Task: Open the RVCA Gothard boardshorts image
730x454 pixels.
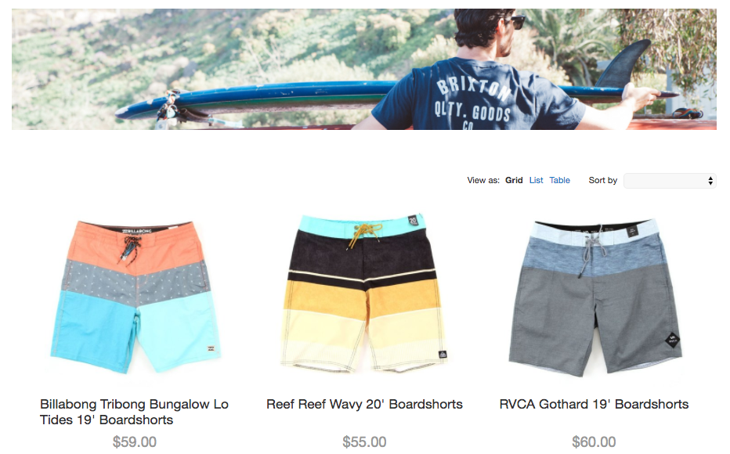Action: click(594, 297)
